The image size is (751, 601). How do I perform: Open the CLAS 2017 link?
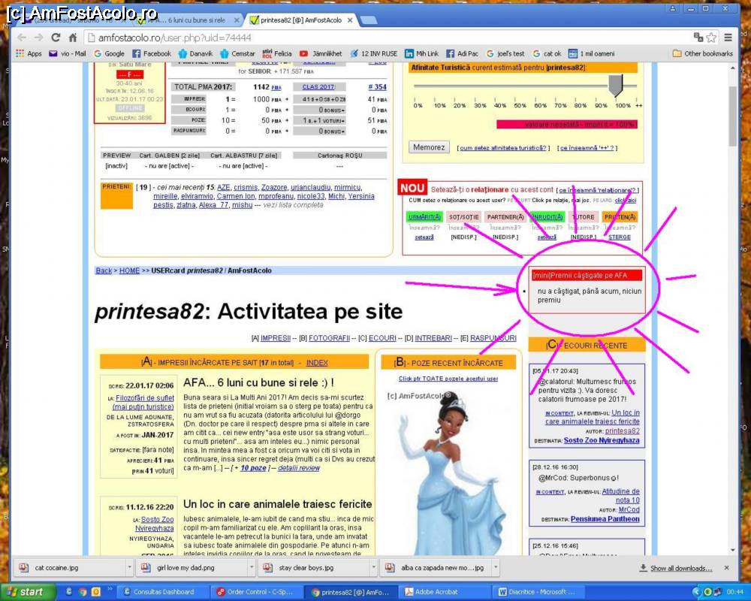click(318, 86)
